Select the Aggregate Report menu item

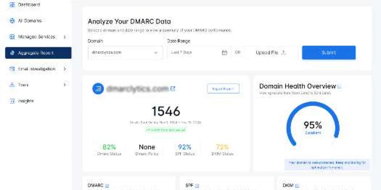(38, 53)
